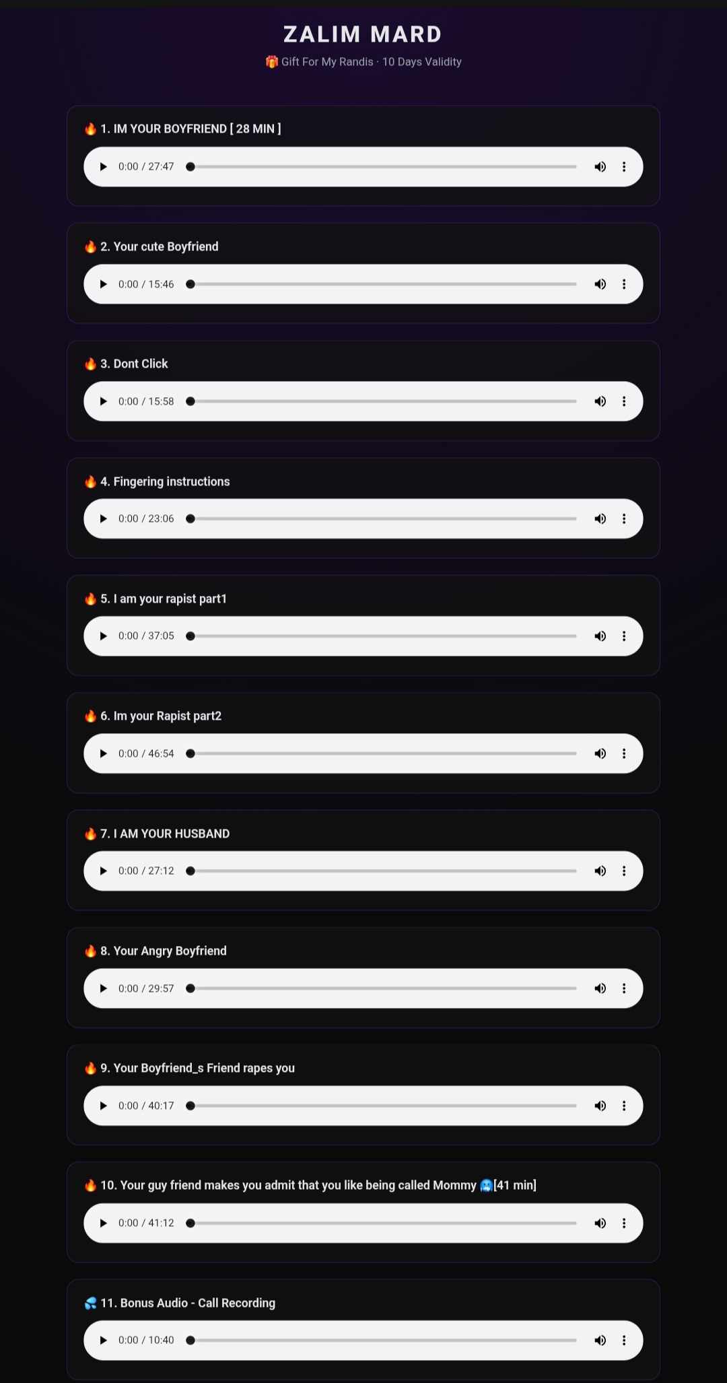The image size is (727, 1383).
Task: Click the track 7 title text
Action: pyautogui.click(x=171, y=834)
